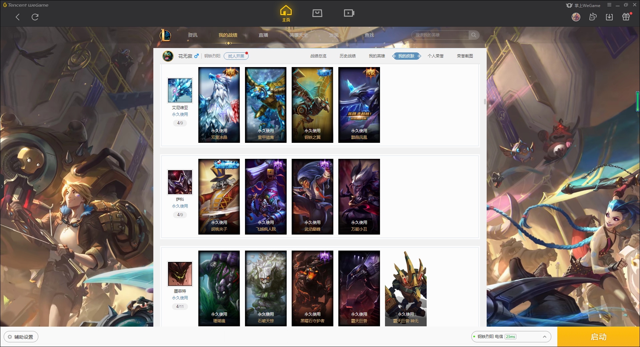Open the 查找 tab
The height and width of the screenshot is (347, 640).
pos(369,35)
